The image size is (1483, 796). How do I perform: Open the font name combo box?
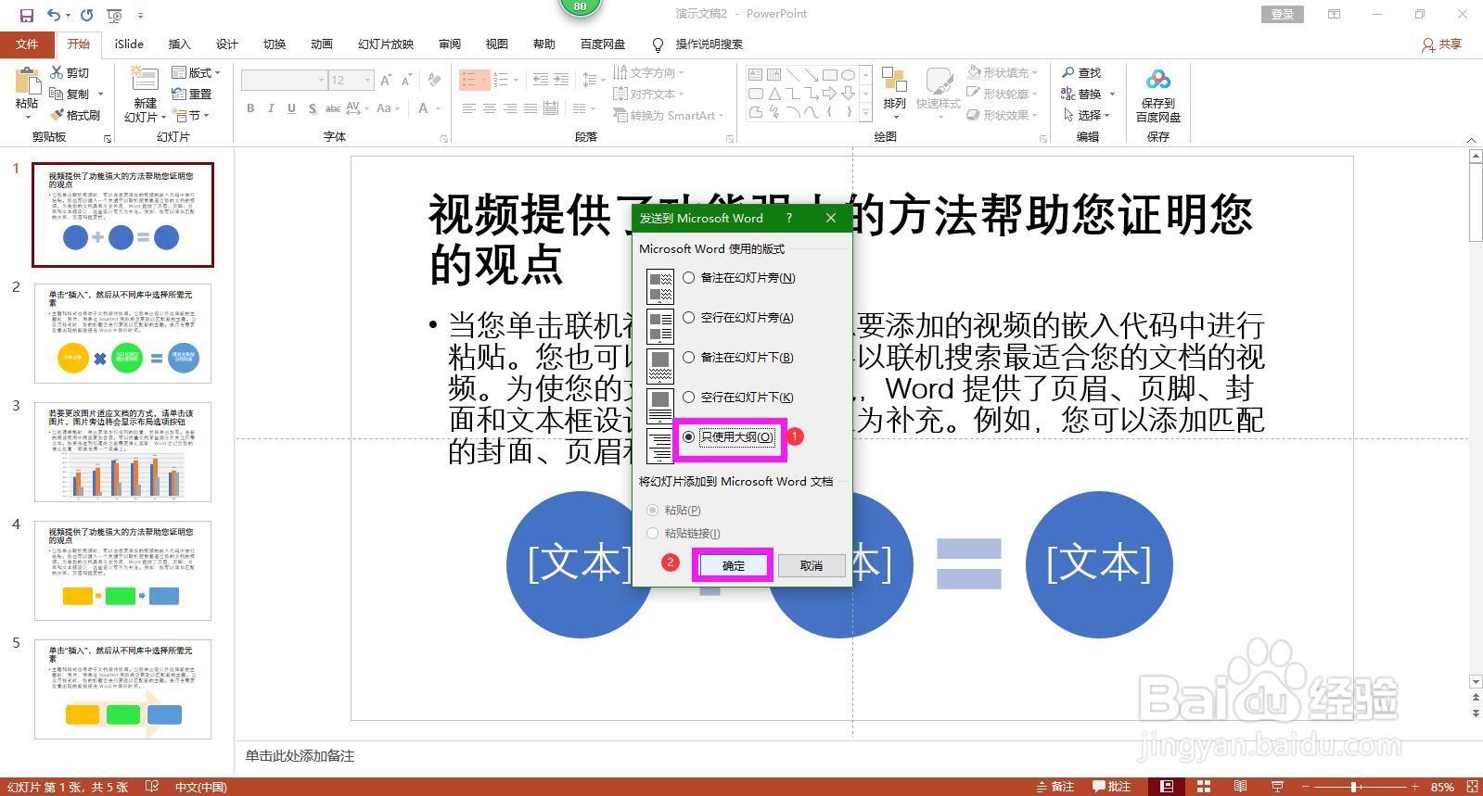pyautogui.click(x=284, y=81)
